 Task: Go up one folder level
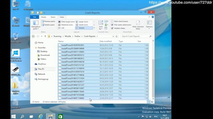click(x=45, y=36)
